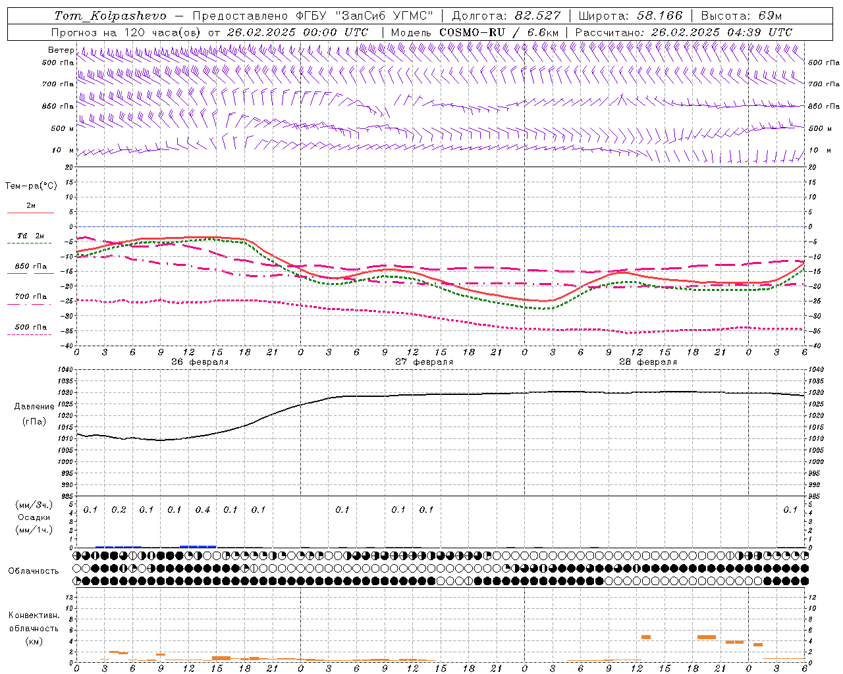Click the Tom_Kolpashevo station title
Image resolution: width=843 pixels, height=674 pixels.
[x=110, y=16]
